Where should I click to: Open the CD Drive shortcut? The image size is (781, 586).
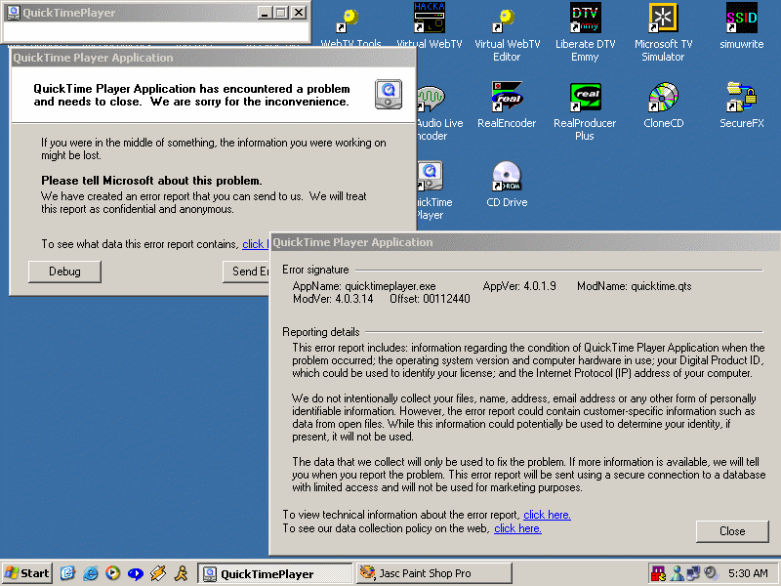coord(507,179)
